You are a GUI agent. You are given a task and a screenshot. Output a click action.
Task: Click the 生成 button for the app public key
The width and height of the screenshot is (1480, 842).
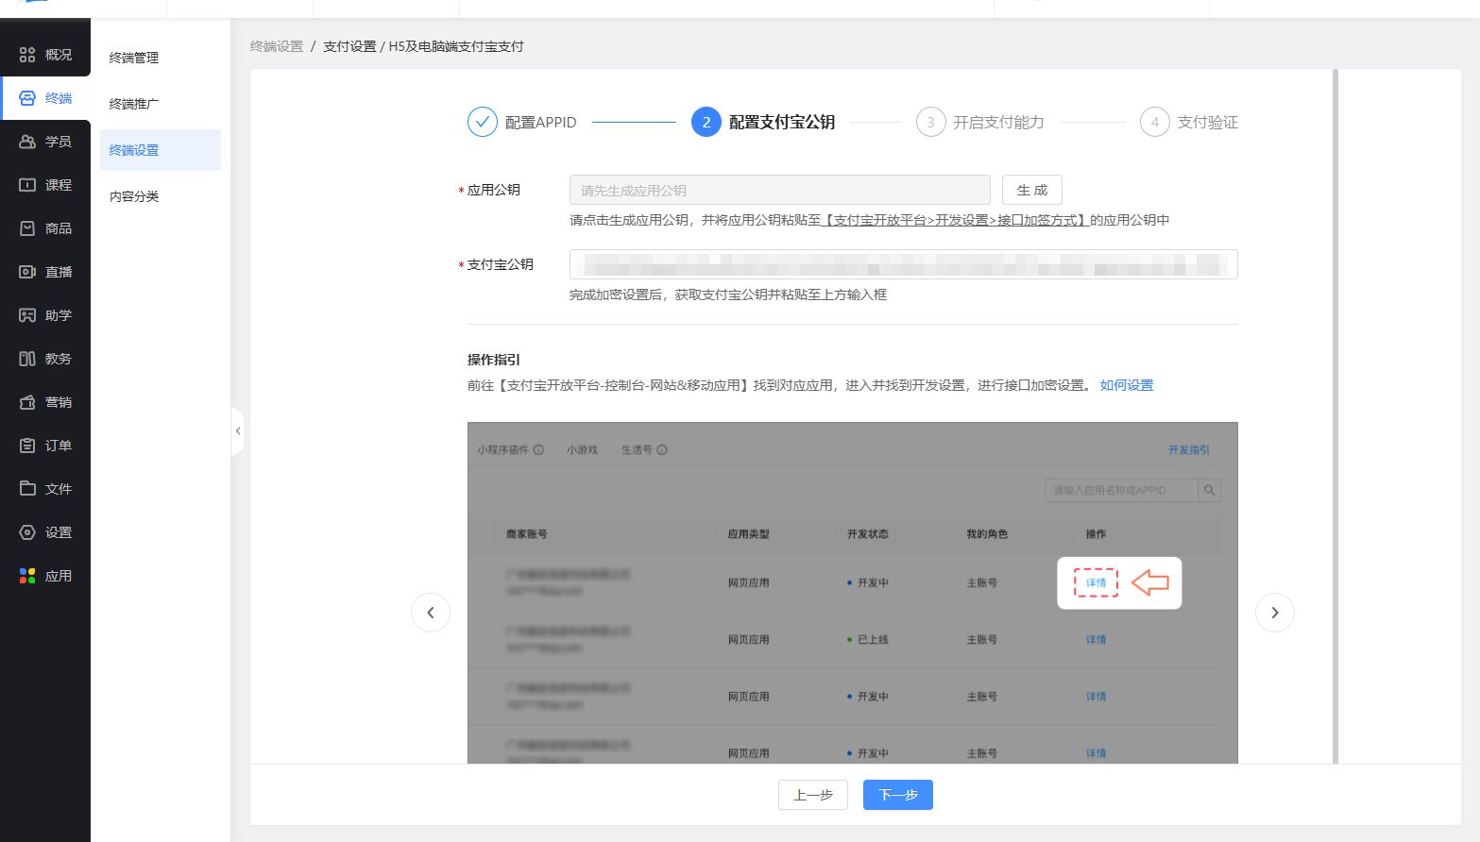1032,190
